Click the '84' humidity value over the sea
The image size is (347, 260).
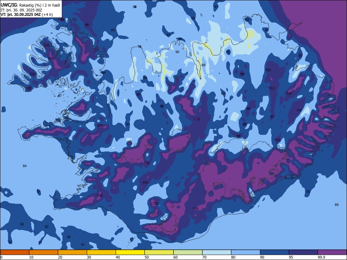25,166
